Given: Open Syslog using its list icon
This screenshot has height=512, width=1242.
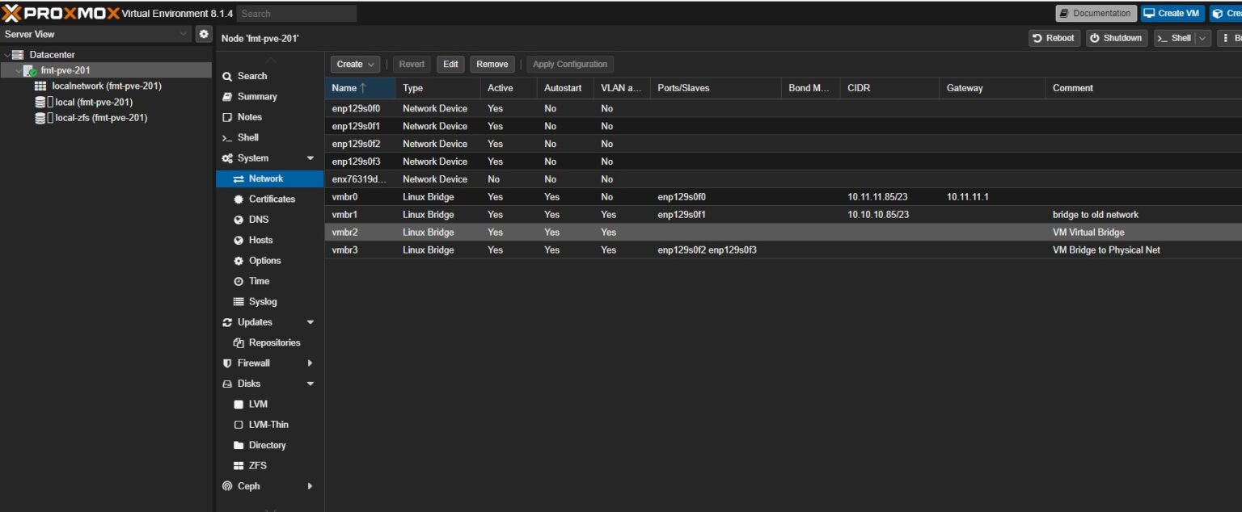Looking at the screenshot, I should [239, 301].
